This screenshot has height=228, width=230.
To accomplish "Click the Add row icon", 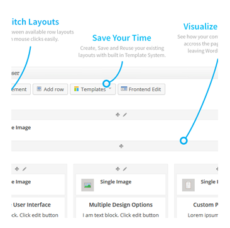I will pyautogui.click(x=39, y=89).
